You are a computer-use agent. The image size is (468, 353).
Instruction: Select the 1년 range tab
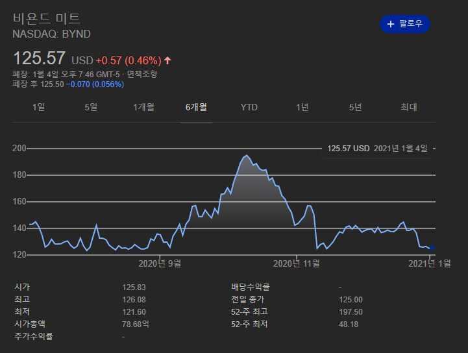pyautogui.click(x=302, y=107)
